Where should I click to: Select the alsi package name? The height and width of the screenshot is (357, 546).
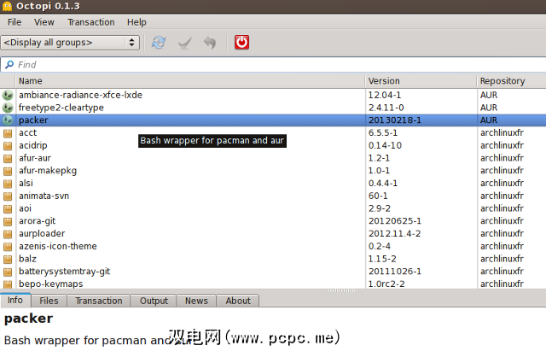26,183
